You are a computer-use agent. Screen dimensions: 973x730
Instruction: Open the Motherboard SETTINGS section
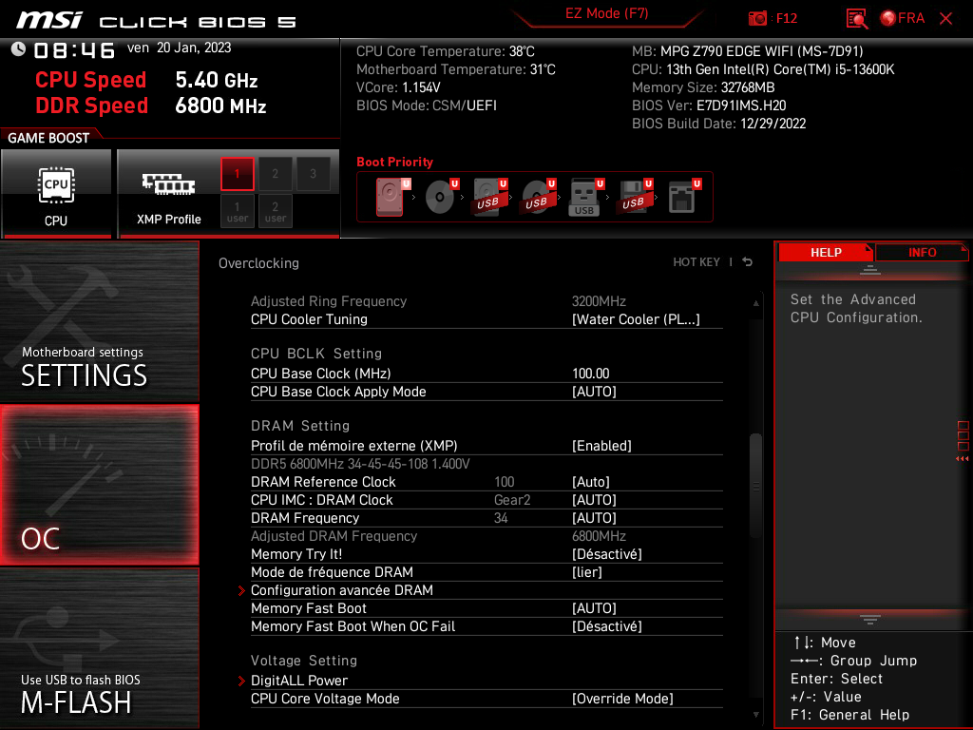[x=99, y=321]
